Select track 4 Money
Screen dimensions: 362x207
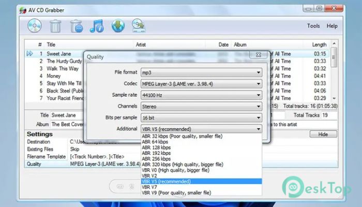tap(54, 76)
